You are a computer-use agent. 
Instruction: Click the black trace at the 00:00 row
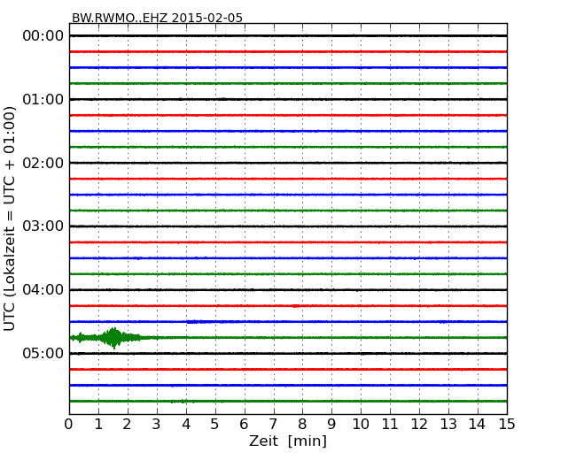288,35
